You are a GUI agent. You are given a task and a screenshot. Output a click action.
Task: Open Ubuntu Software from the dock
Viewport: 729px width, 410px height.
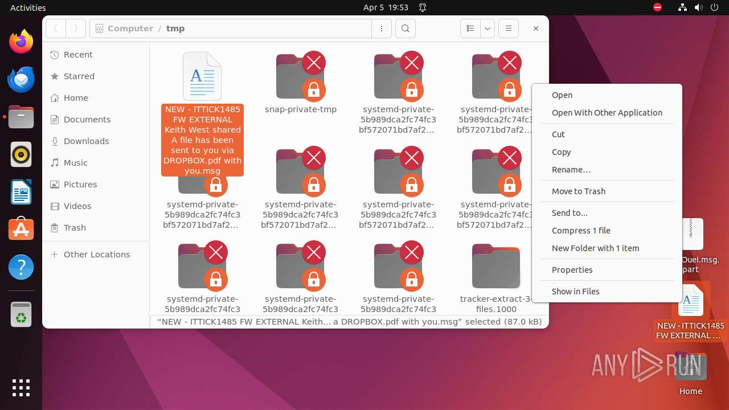21,229
